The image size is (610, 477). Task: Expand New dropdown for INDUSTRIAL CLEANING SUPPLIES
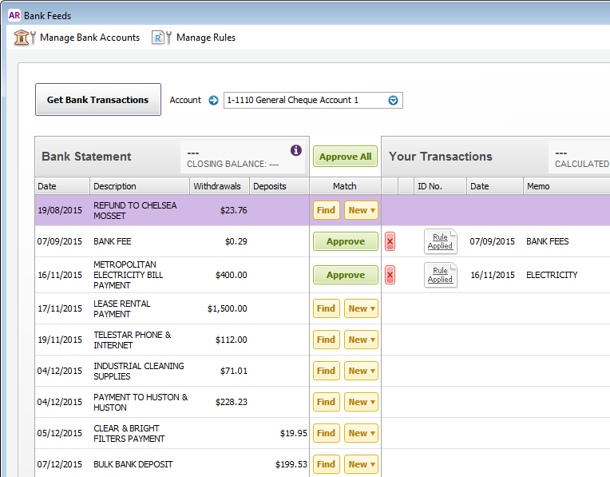click(x=362, y=371)
